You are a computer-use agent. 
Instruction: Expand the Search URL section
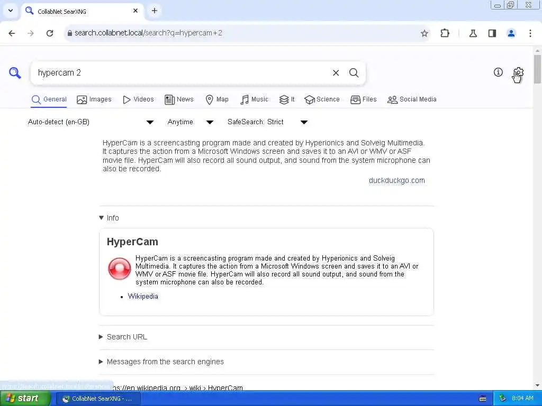(x=123, y=337)
